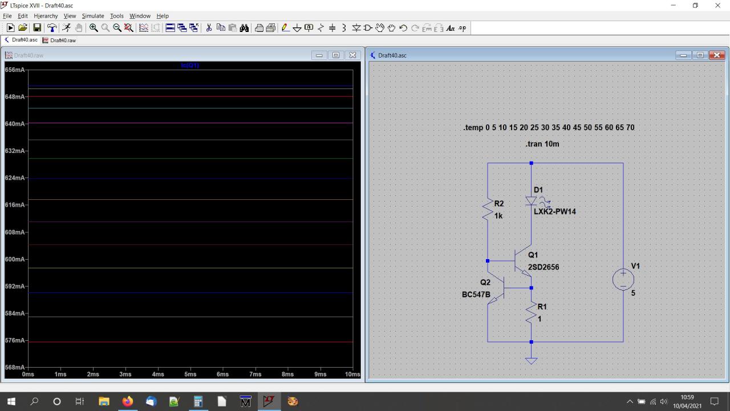
Task: Click the LXK2-PW14 diode D1 symbol
Action: 531,201
